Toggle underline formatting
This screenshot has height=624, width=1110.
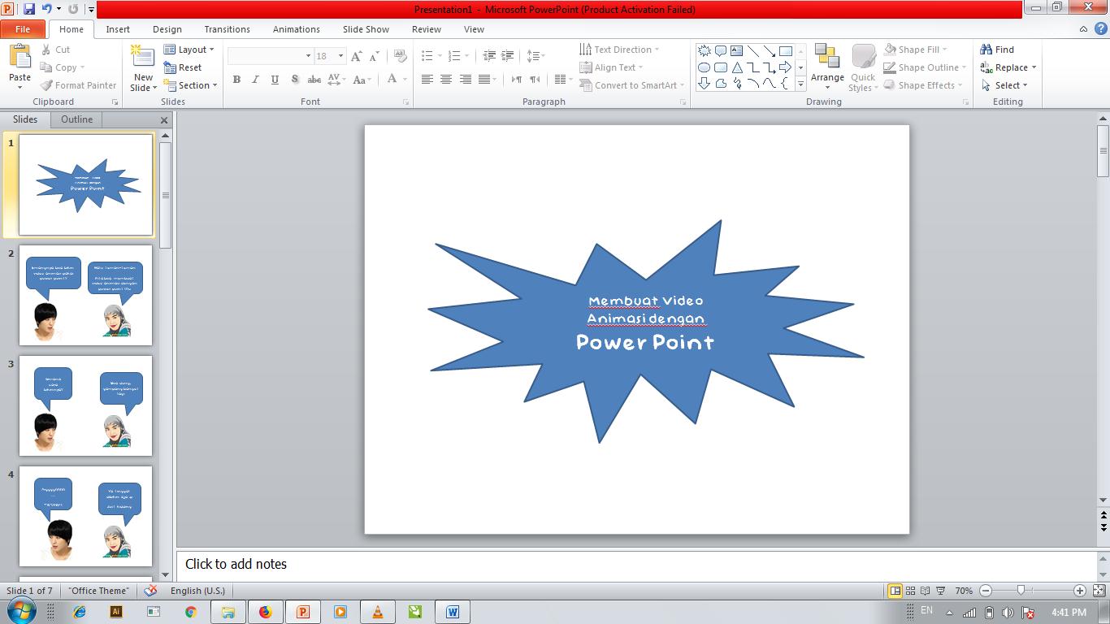(275, 80)
